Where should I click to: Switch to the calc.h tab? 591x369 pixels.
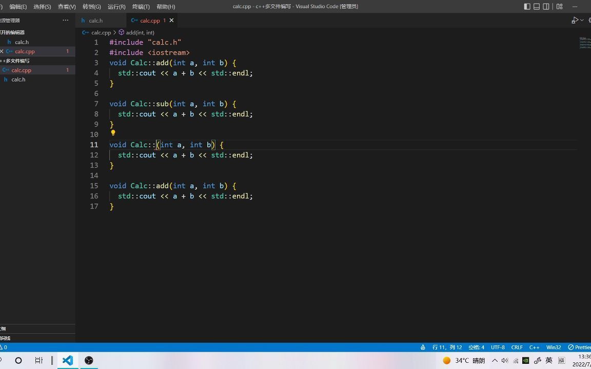[96, 20]
